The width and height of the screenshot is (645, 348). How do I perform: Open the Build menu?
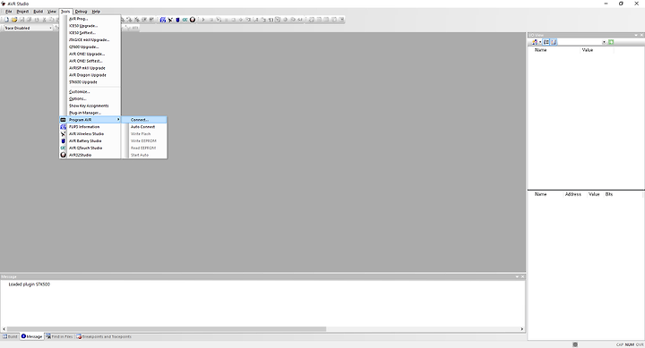tap(39, 12)
